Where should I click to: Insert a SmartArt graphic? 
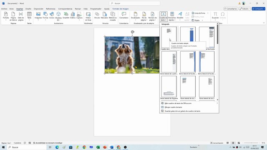tap(66, 15)
